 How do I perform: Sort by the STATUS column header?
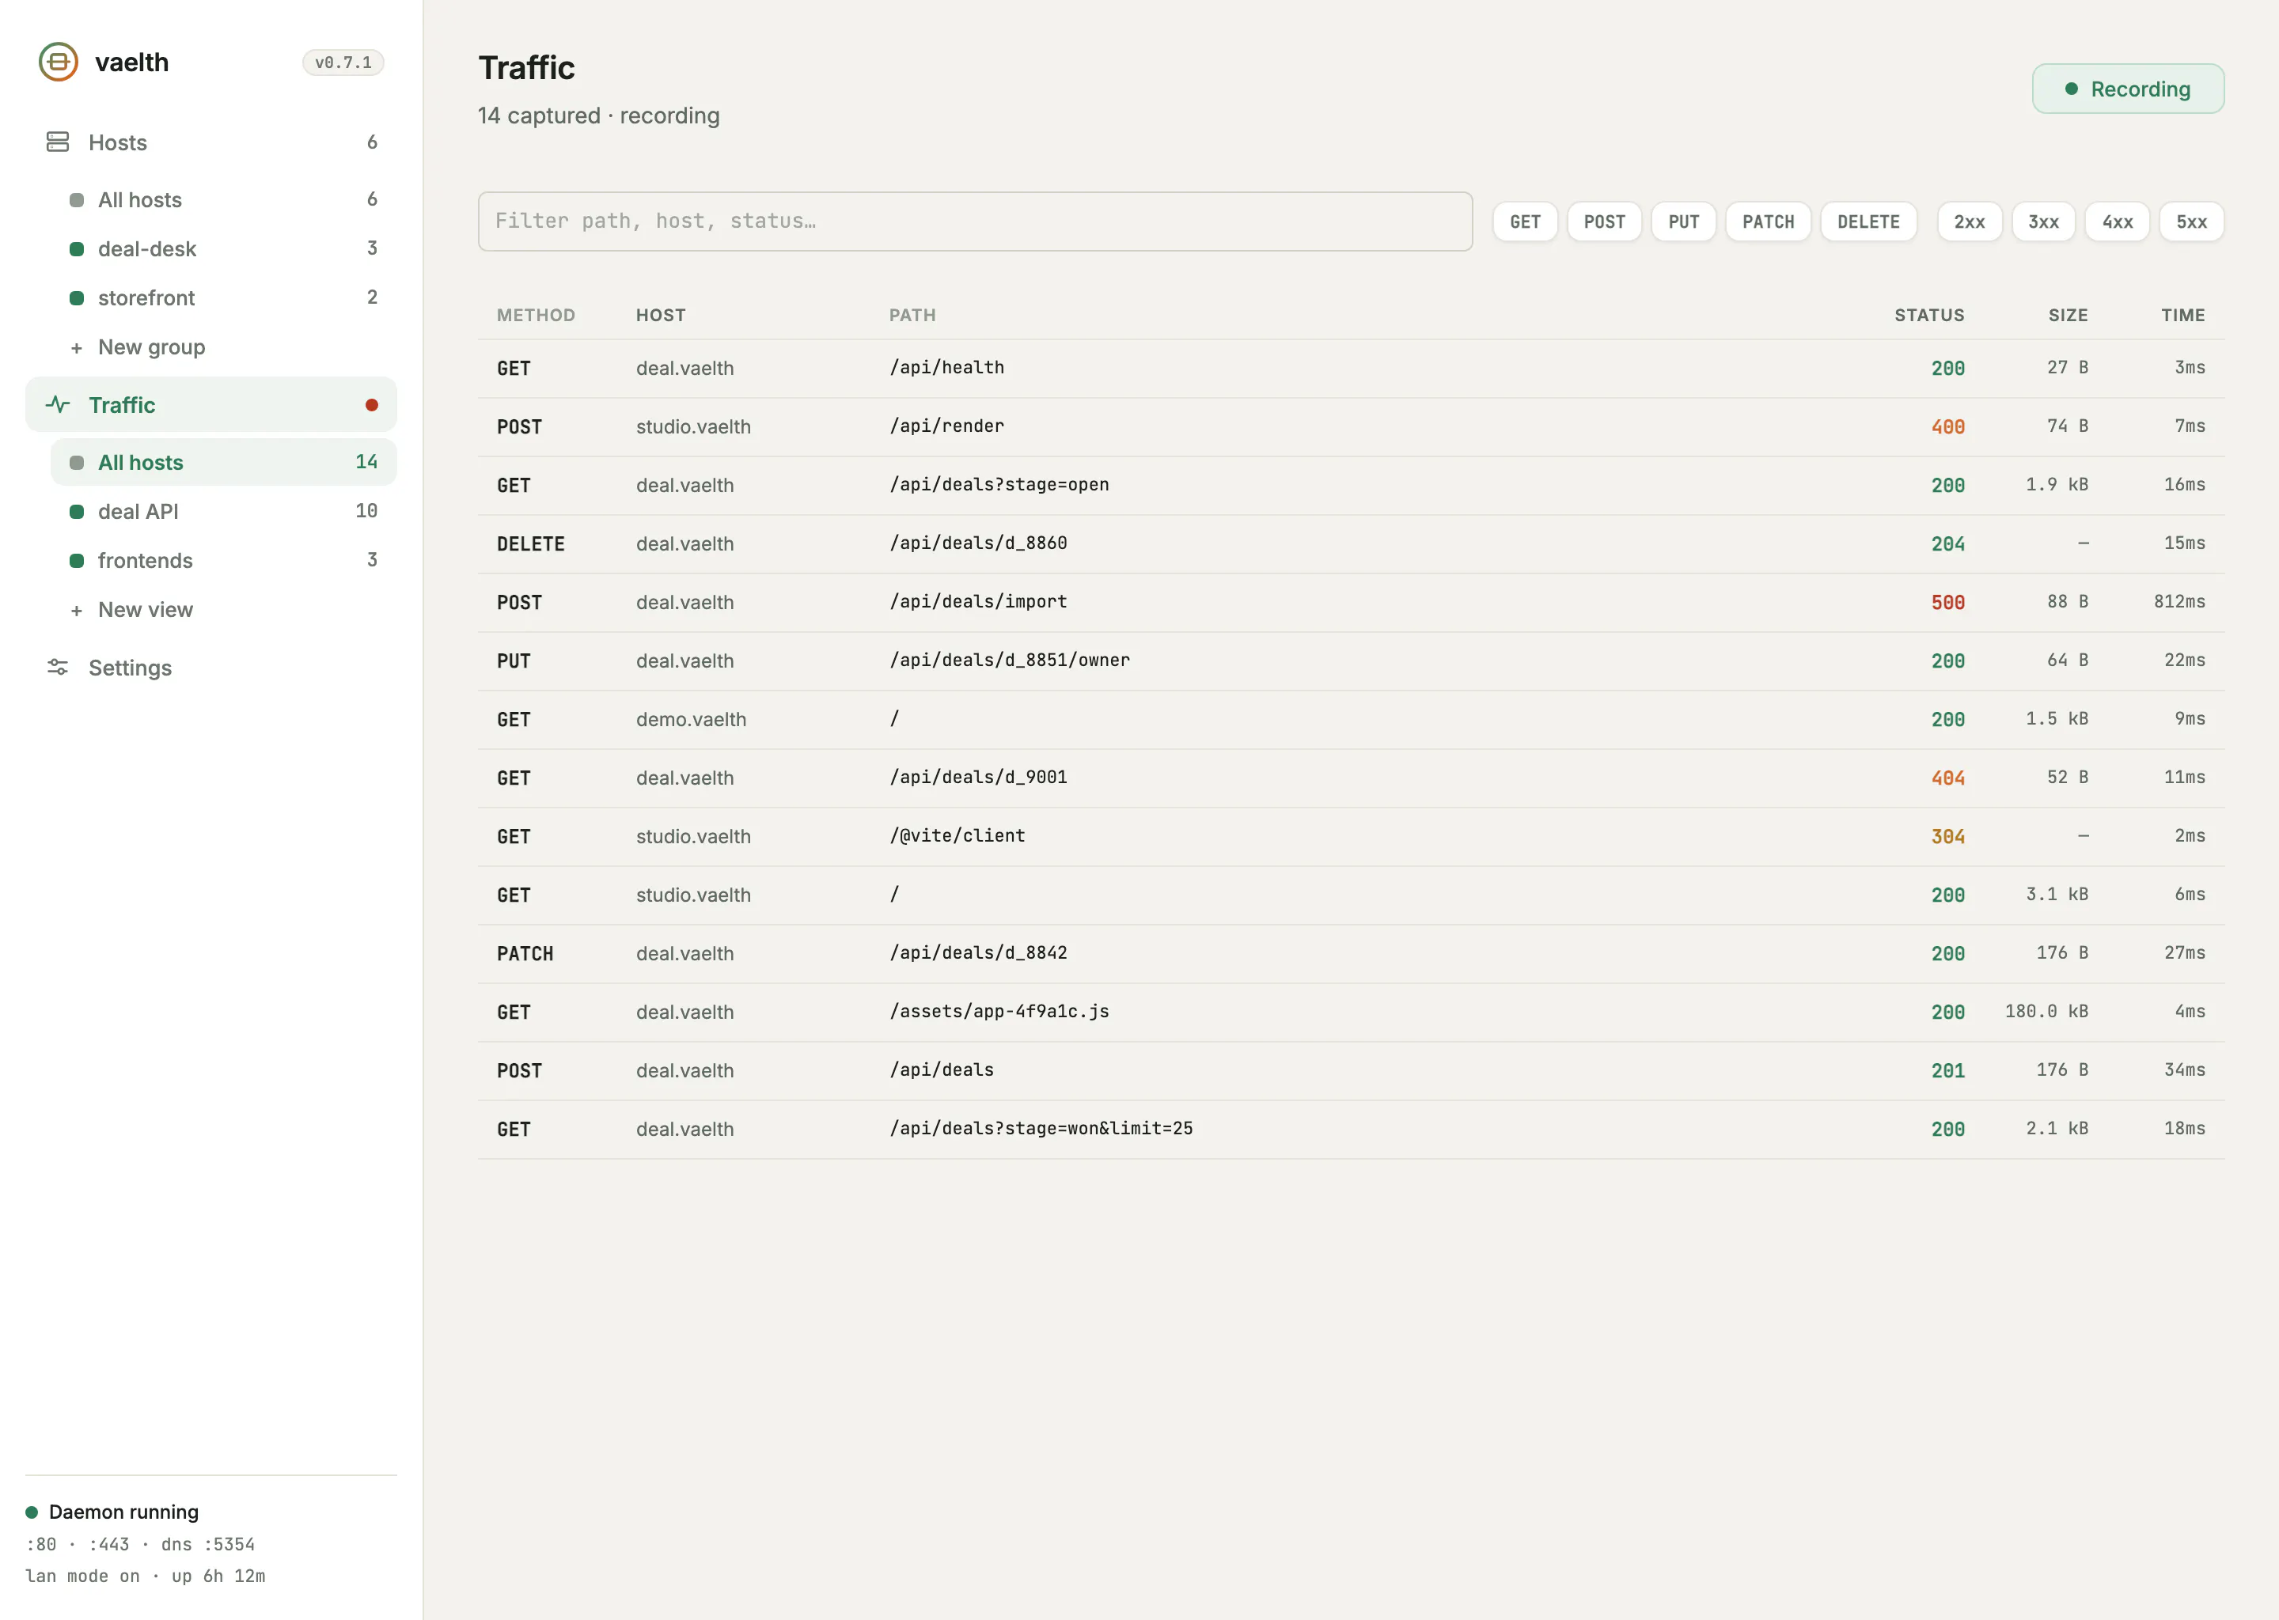(x=1928, y=316)
